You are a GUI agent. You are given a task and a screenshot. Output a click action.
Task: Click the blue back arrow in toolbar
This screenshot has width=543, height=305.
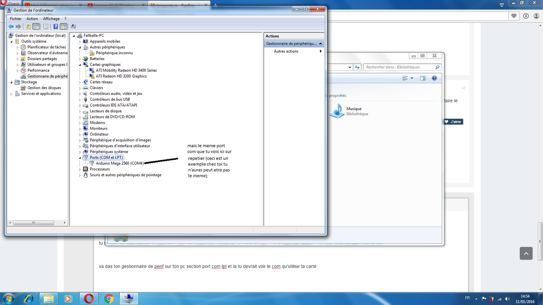pos(11,26)
